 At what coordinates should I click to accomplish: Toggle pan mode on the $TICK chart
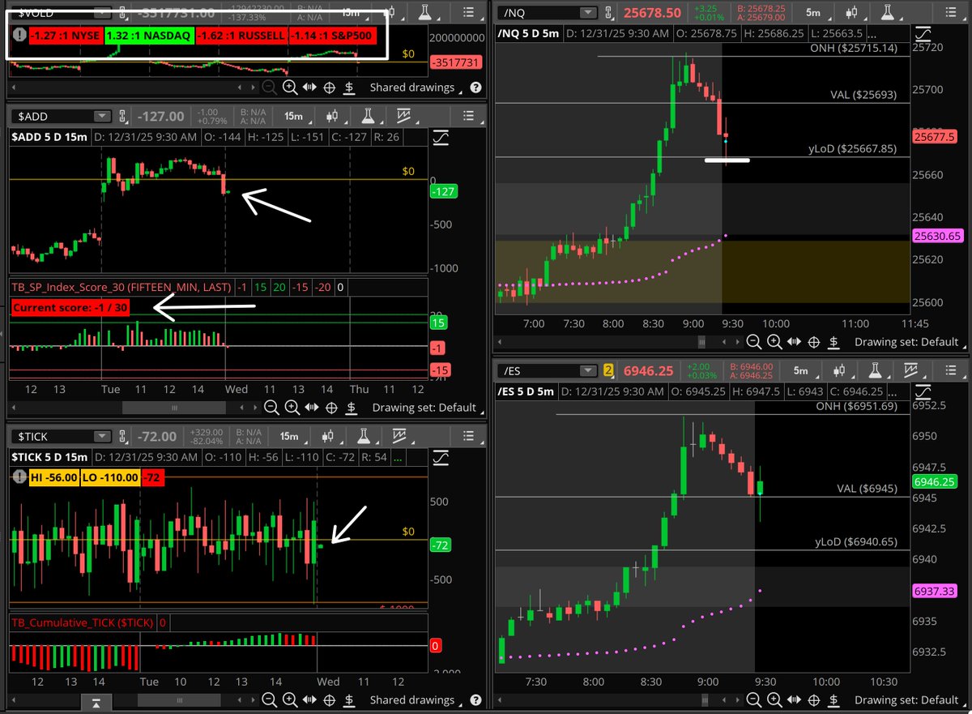click(x=309, y=699)
